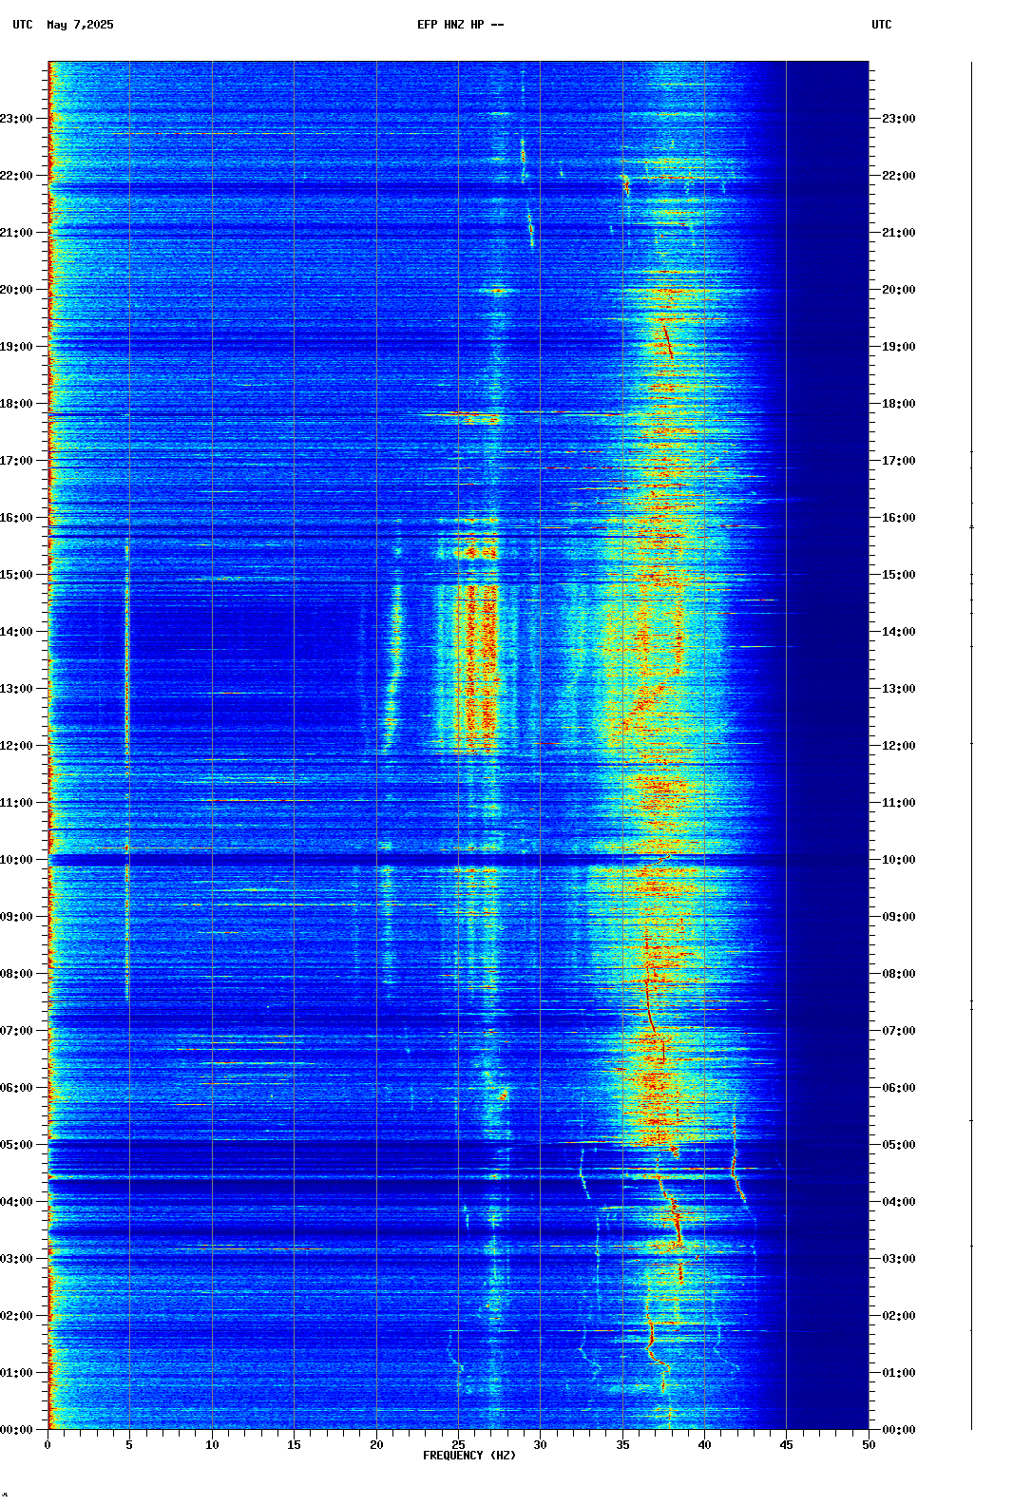
Task: Select the 20:00 label on left time axis
Action: [x=16, y=290]
